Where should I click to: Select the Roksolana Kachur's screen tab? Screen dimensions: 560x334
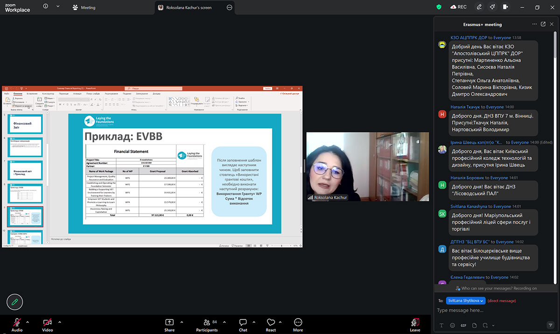tap(189, 7)
